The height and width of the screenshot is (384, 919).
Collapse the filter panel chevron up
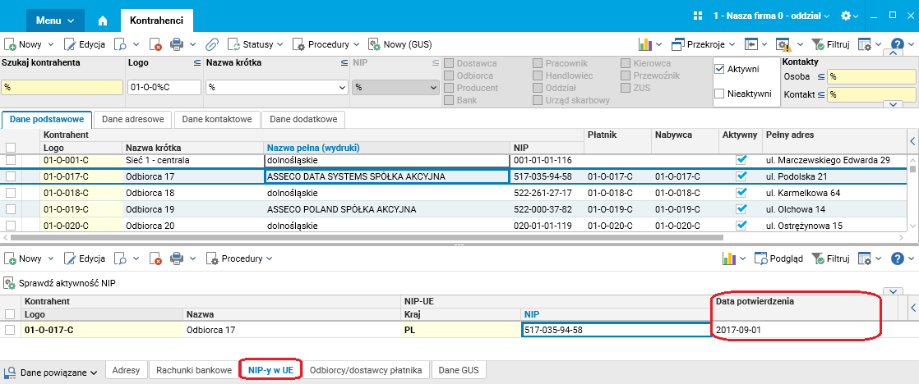tap(894, 53)
